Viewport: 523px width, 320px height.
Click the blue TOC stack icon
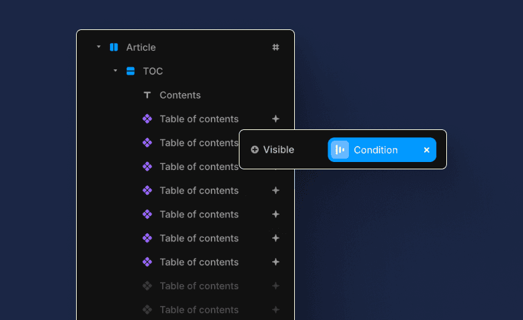pos(131,71)
